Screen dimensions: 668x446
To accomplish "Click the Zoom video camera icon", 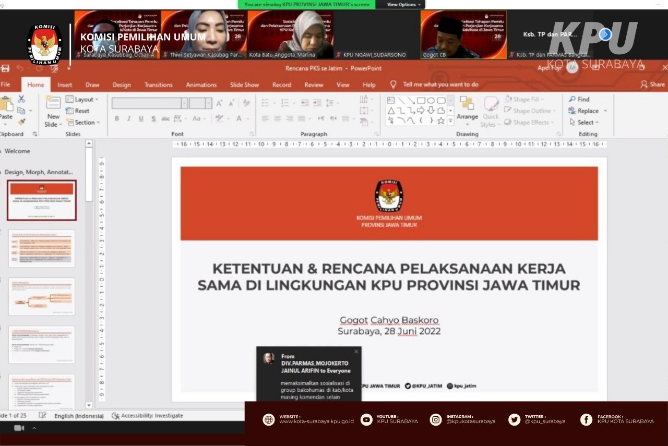I will (19, 428).
